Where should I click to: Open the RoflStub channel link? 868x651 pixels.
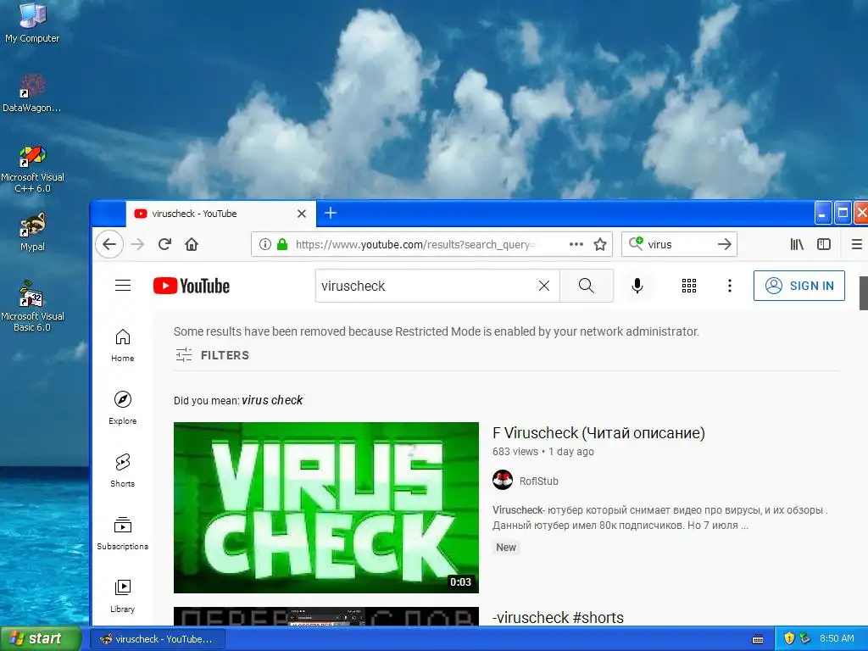[x=538, y=481]
